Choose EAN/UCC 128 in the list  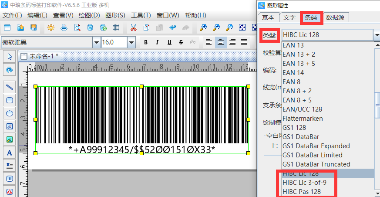[x=328, y=109]
